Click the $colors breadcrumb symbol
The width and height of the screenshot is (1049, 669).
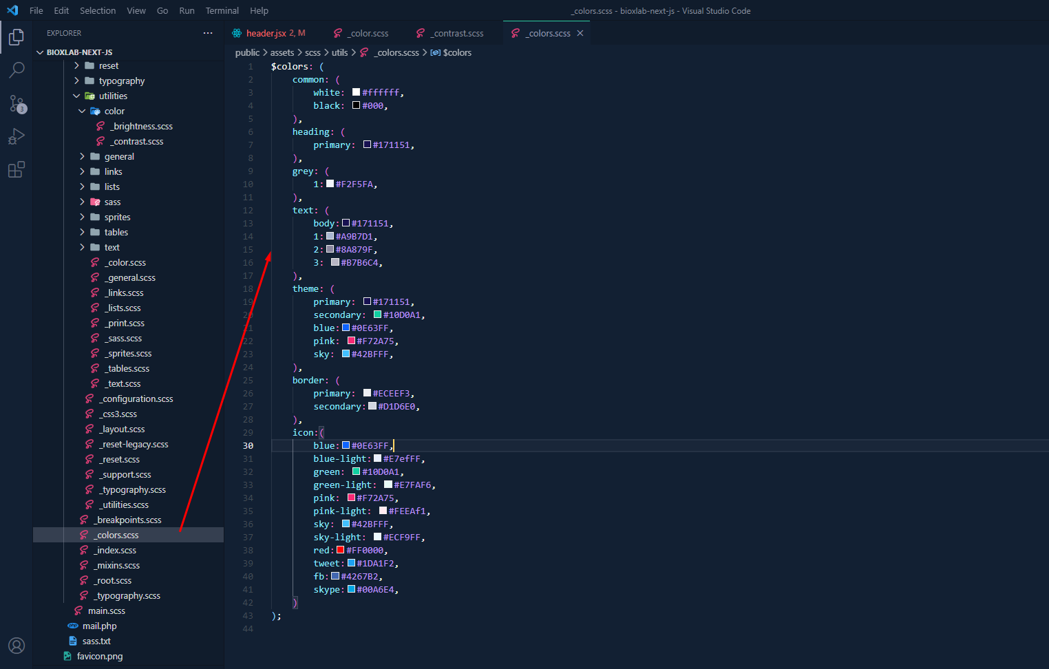coord(457,52)
